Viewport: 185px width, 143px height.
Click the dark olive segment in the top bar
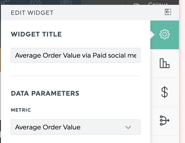[x=104, y=2]
